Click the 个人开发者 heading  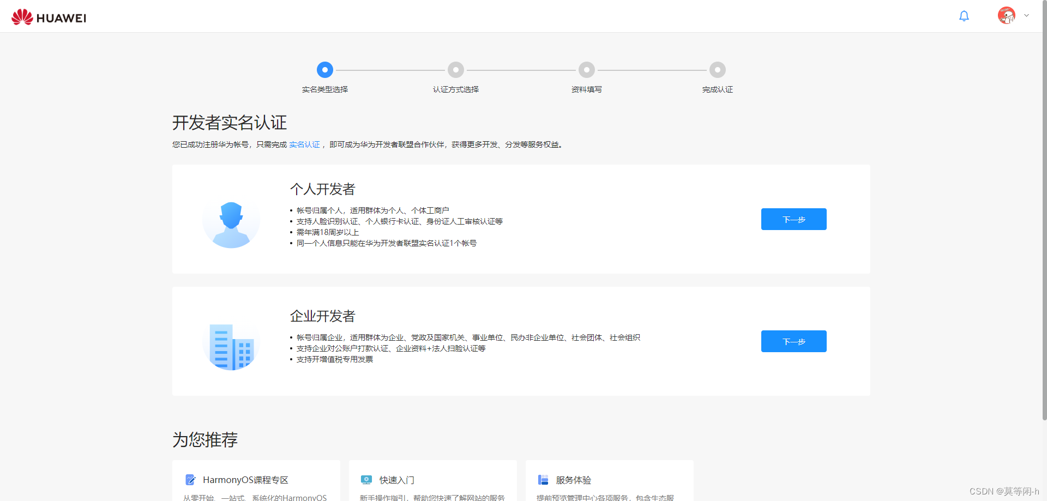[x=323, y=189]
